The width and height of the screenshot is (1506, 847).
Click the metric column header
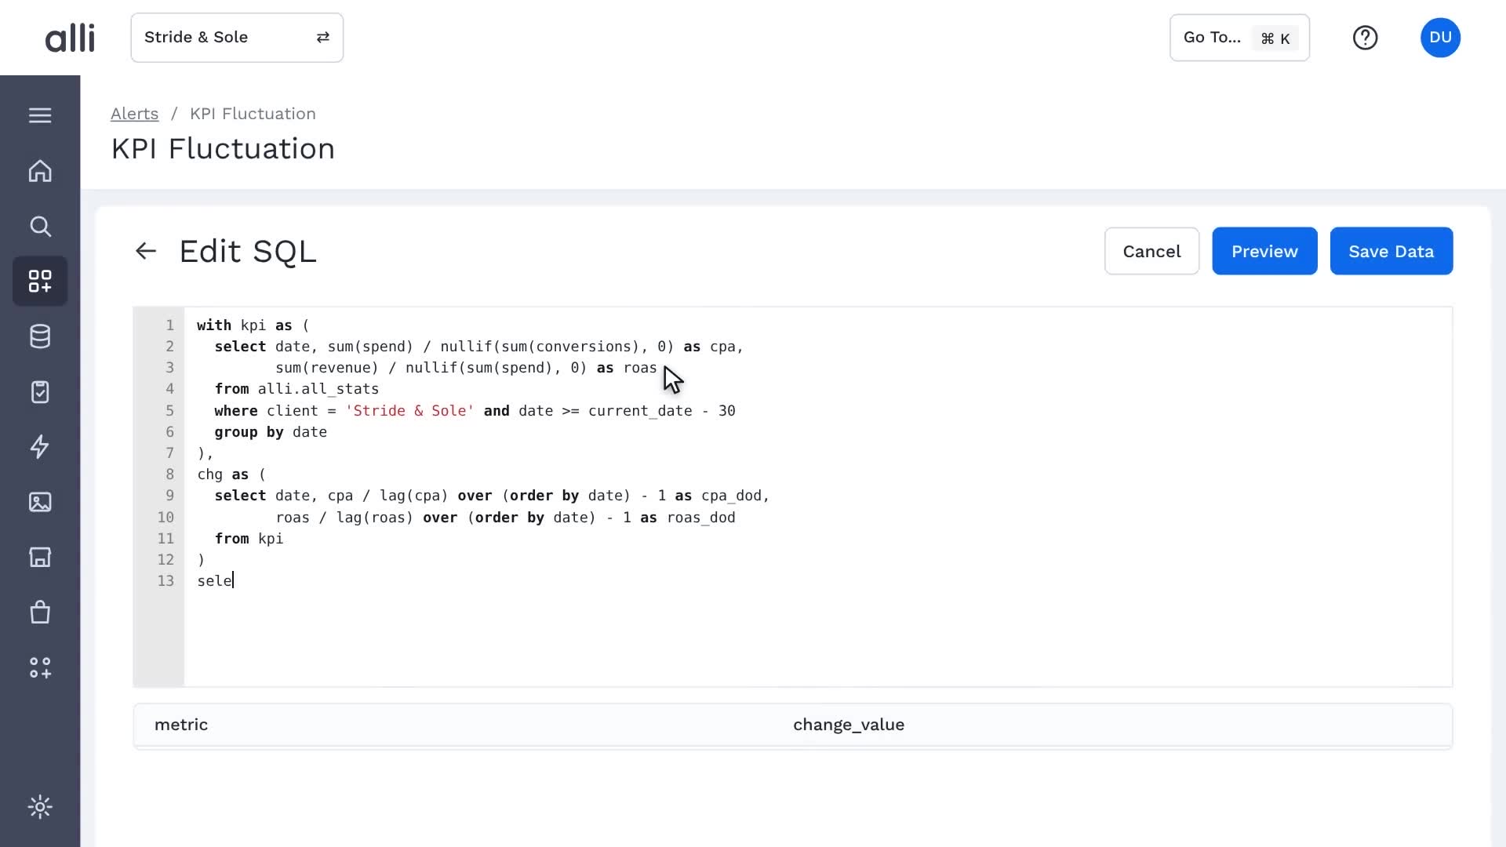tap(181, 725)
